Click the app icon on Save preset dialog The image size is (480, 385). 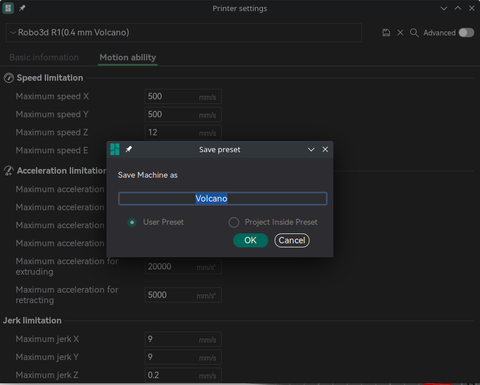point(115,149)
